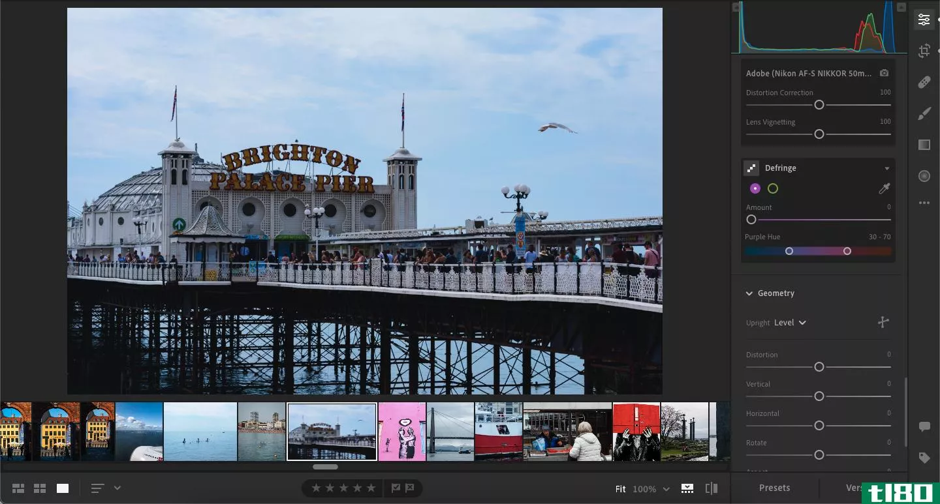The width and height of the screenshot is (940, 504).
Task: Click the Horizontal perspective slider handle
Action: click(819, 426)
